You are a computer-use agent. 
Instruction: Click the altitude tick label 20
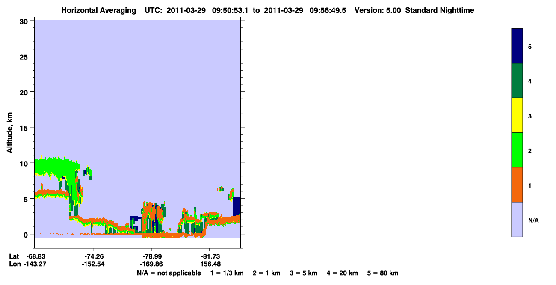pyautogui.click(x=25, y=92)
